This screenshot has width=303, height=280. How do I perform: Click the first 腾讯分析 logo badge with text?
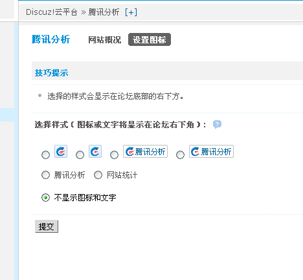(x=145, y=151)
